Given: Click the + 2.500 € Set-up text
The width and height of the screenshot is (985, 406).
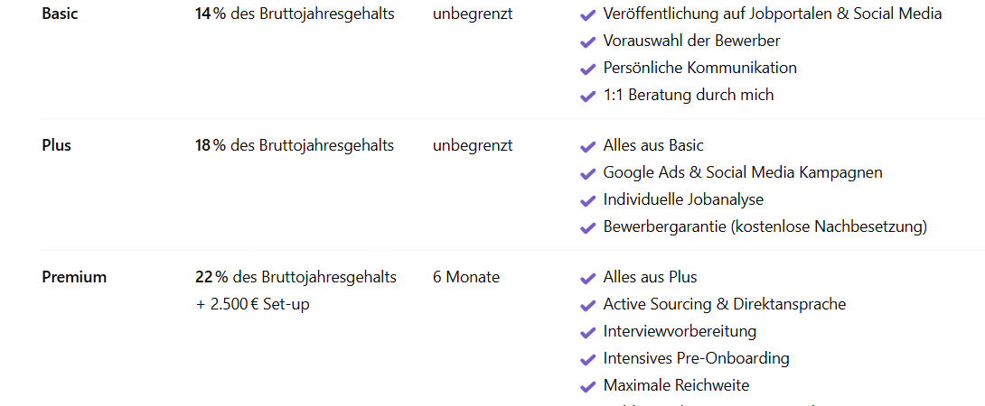Looking at the screenshot, I should click(x=252, y=304).
